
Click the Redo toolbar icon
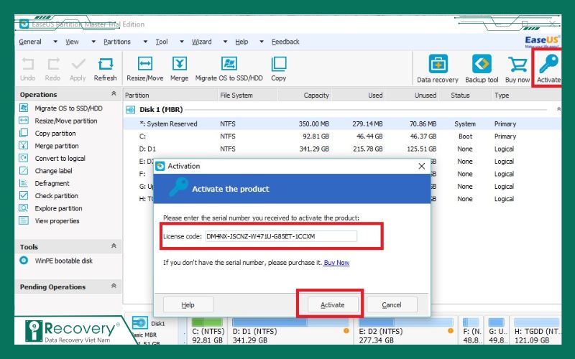point(52,69)
